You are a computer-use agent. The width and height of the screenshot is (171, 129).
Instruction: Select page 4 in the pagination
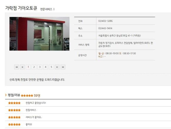pyautogui.click(x=46, y=67)
